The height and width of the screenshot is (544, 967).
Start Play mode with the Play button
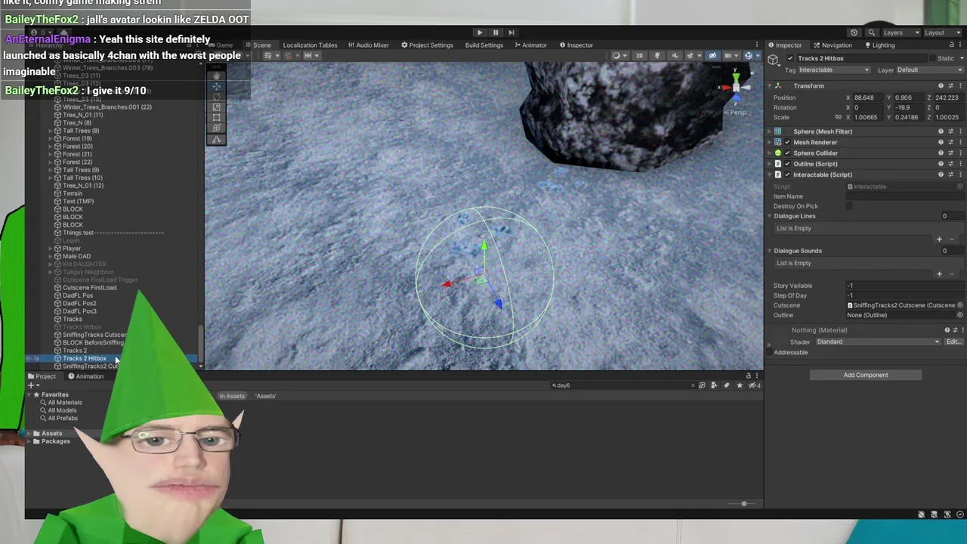click(480, 32)
